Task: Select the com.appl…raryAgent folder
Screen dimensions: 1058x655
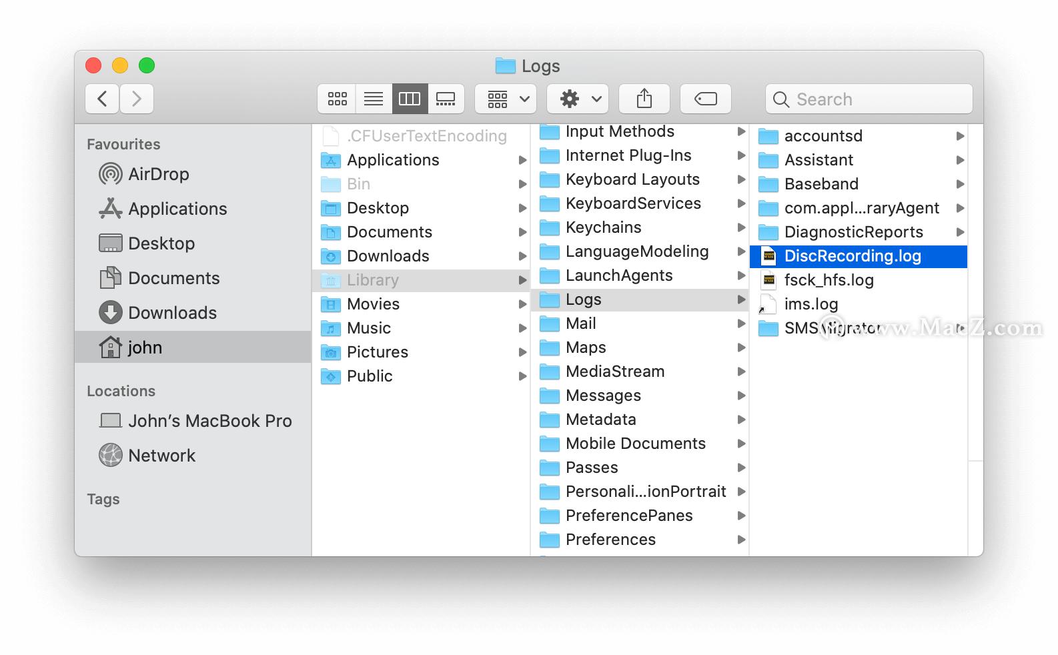Action: point(859,208)
